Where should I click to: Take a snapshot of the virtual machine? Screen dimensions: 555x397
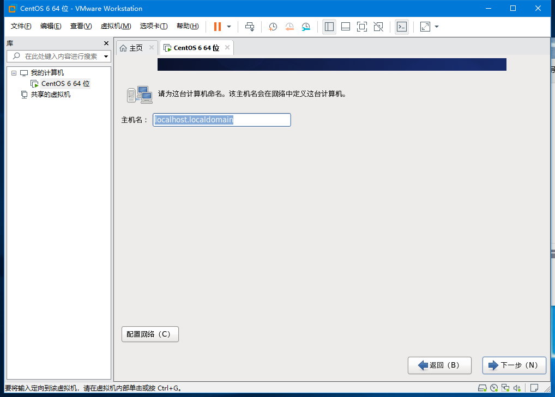(x=273, y=26)
